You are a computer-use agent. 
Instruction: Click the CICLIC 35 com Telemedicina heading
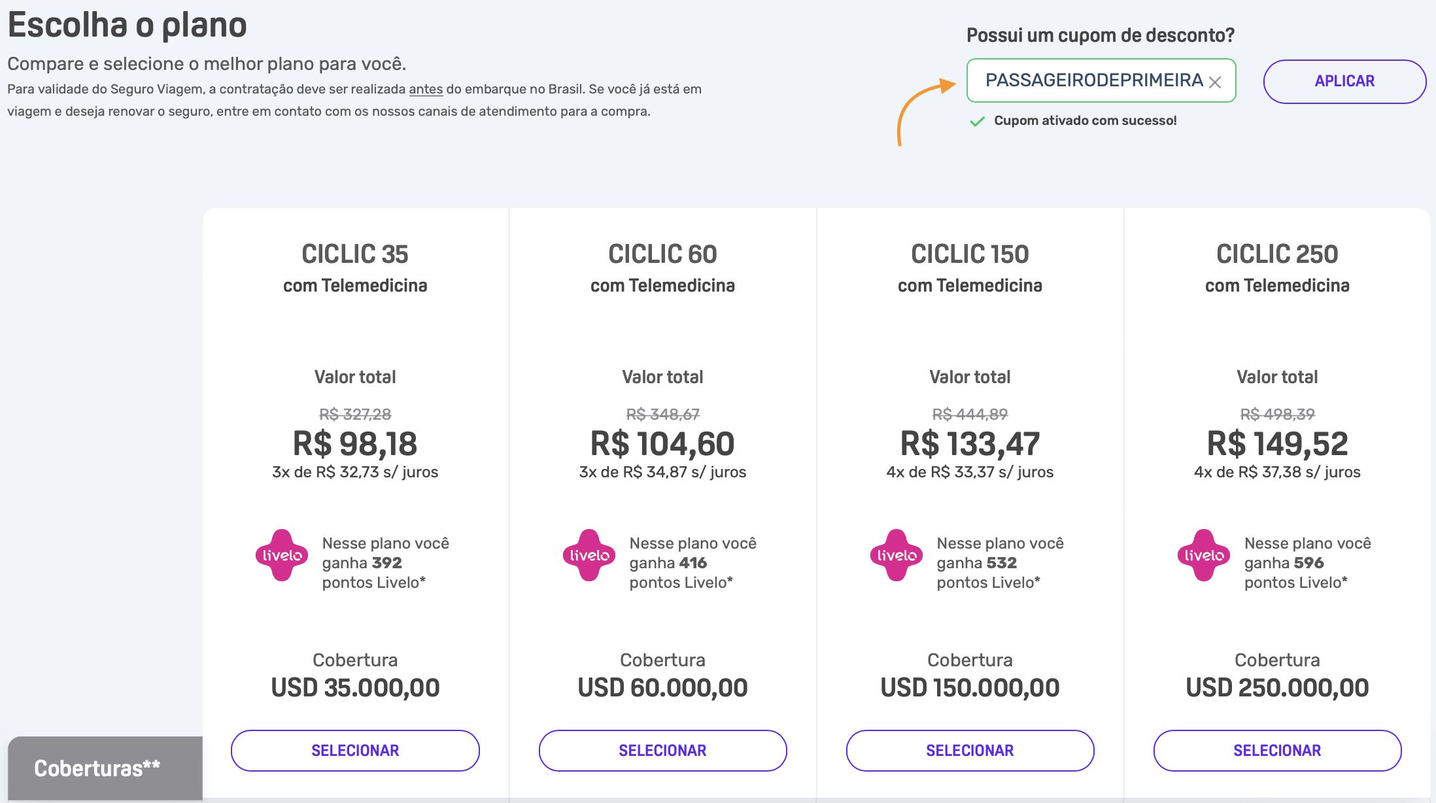[x=355, y=268]
